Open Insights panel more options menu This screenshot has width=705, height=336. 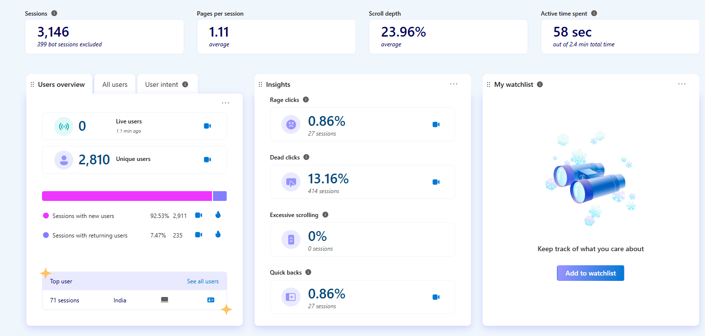click(453, 84)
